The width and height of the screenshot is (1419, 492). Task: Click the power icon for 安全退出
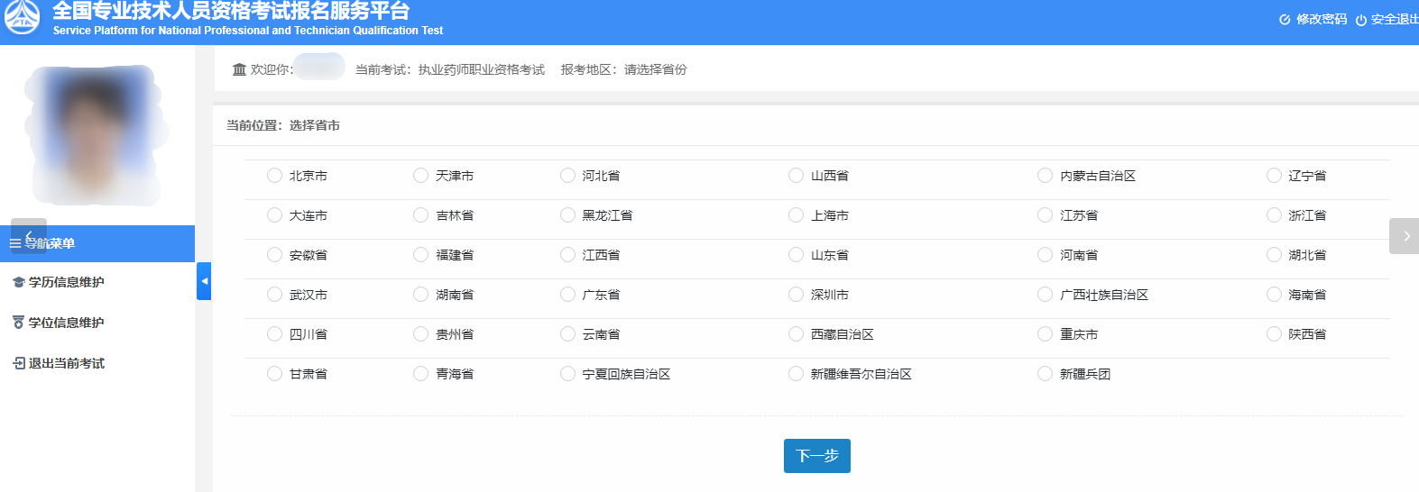1360,20
